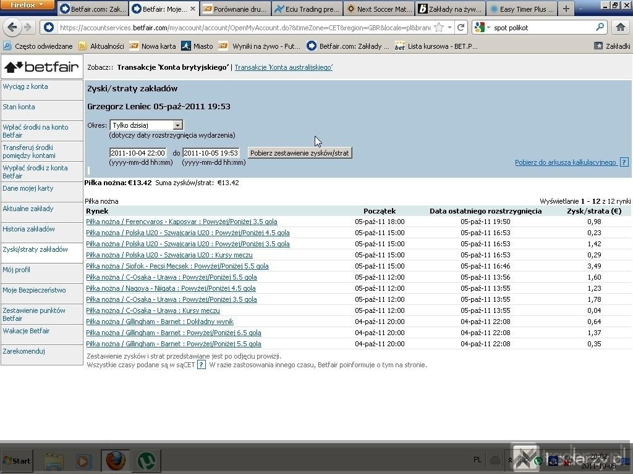Open Zestawienie punktów Betfair in sidebar

click(34, 314)
